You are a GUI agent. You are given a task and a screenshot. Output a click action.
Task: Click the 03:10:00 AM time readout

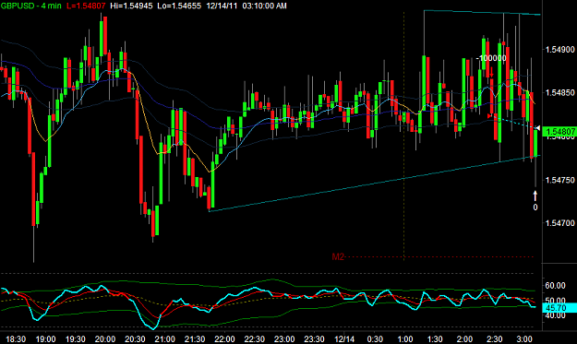(x=264, y=6)
